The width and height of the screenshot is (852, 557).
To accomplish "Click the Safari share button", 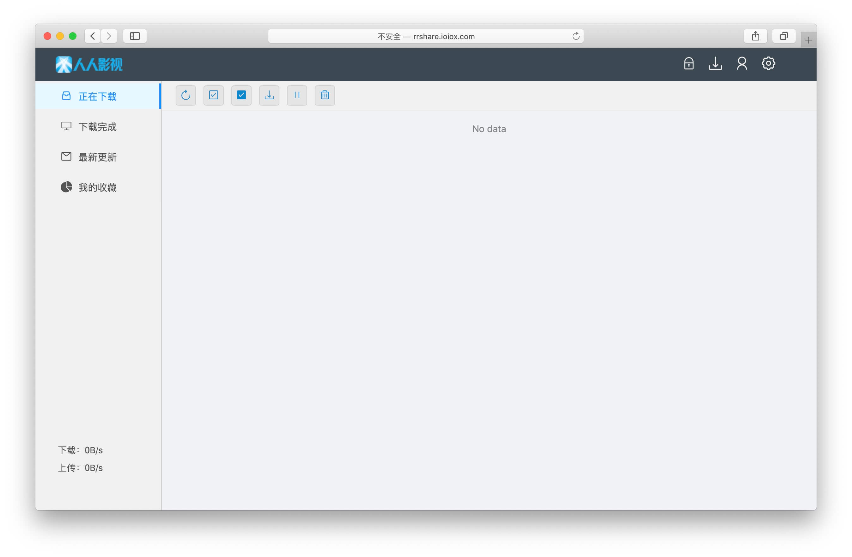I will (x=755, y=36).
